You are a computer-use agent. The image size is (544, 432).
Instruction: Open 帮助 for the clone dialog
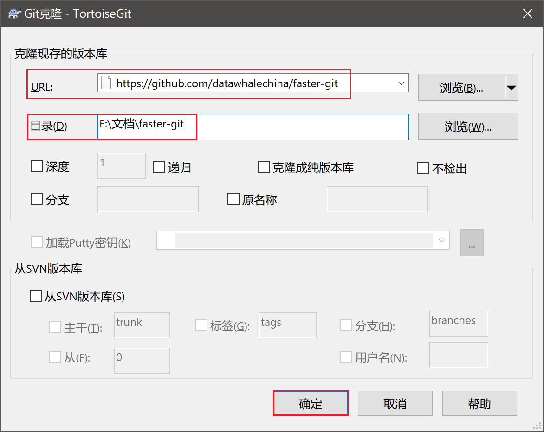(479, 404)
